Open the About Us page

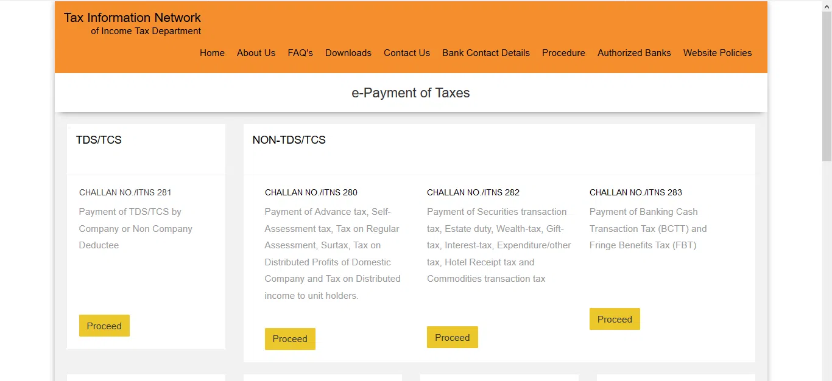[x=256, y=53]
